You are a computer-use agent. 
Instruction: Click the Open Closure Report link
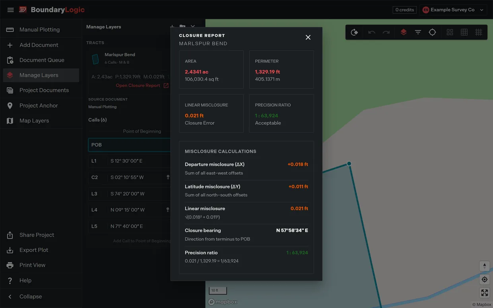138,85
